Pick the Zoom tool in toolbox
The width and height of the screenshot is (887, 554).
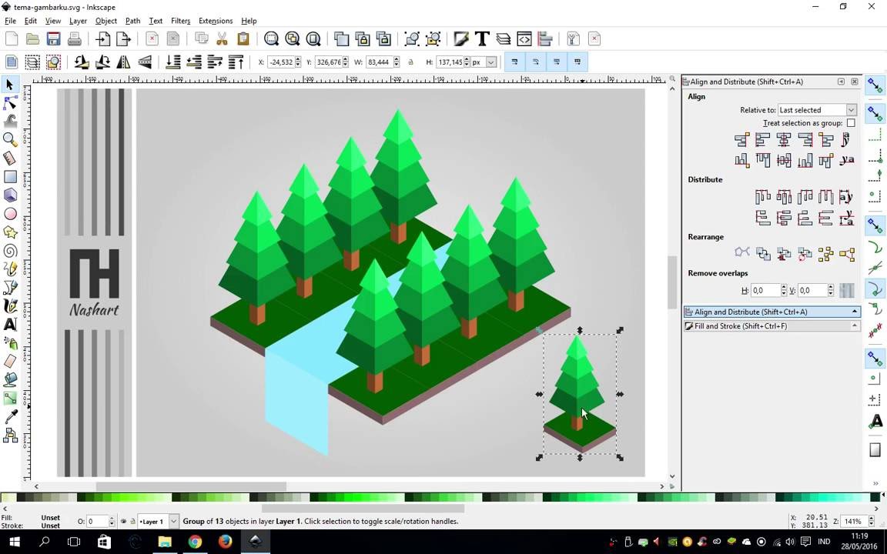(x=9, y=139)
